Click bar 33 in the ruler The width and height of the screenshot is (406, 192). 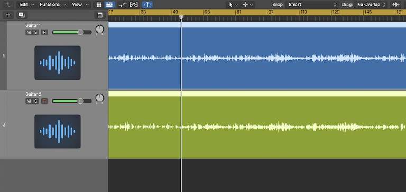(143, 12)
